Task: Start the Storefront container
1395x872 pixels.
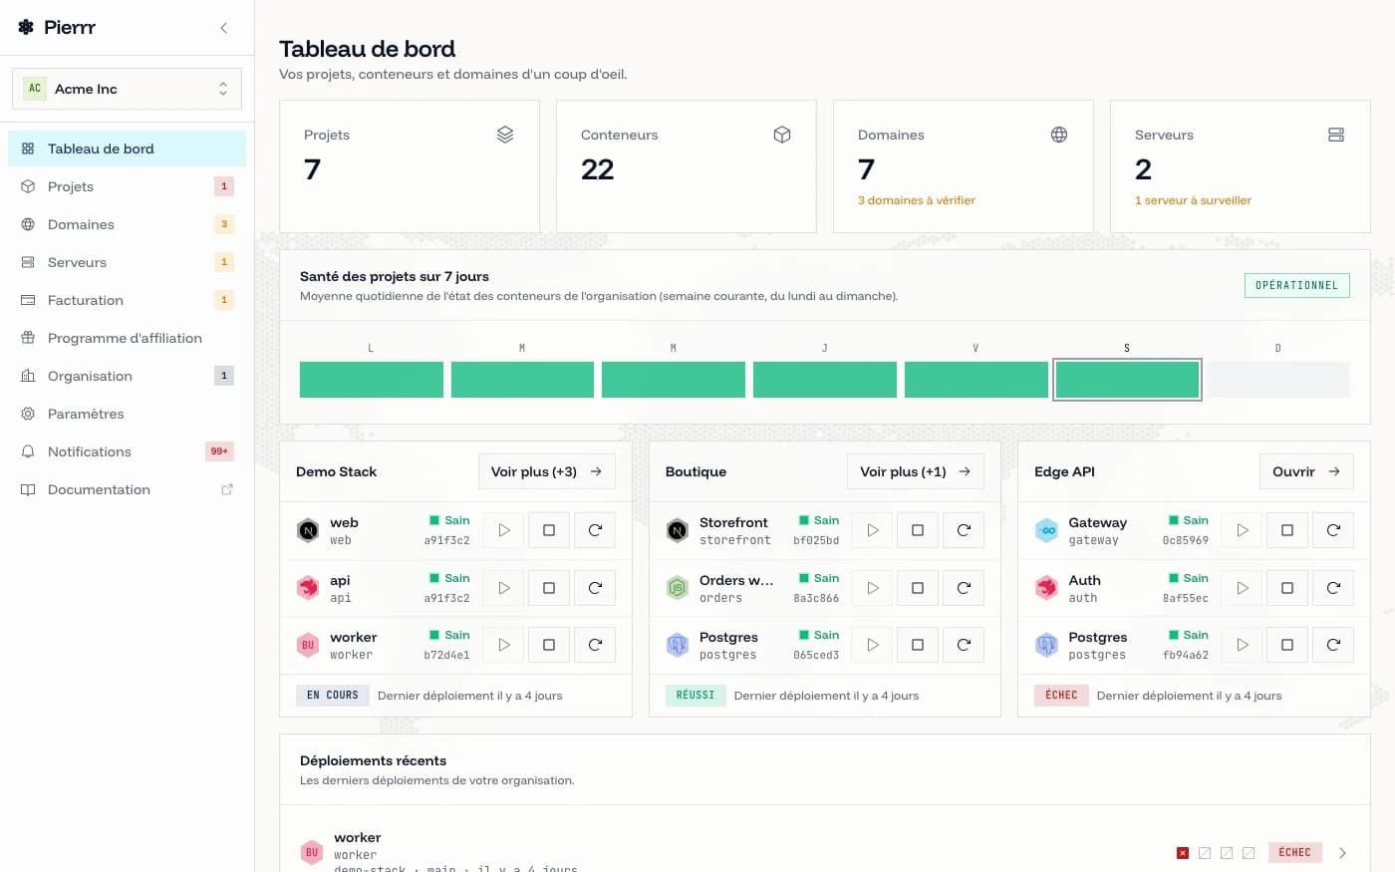Action: coord(873,530)
